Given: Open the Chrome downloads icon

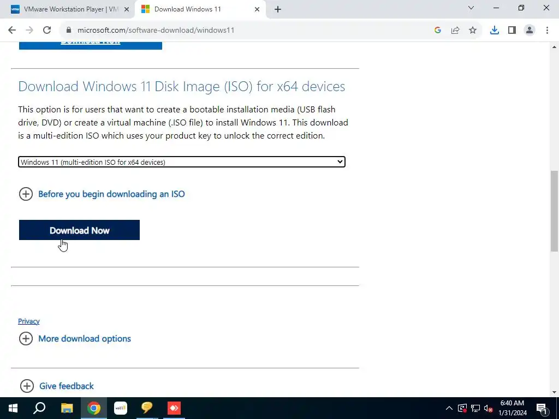Looking at the screenshot, I should coord(495,31).
